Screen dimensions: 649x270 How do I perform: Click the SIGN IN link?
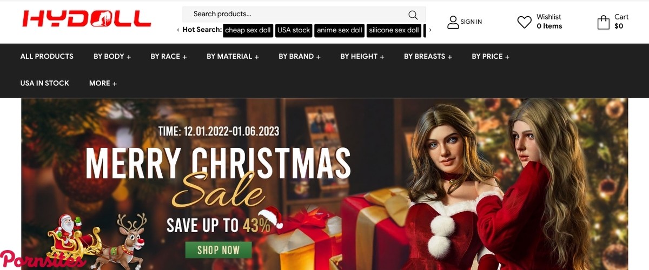tap(471, 22)
